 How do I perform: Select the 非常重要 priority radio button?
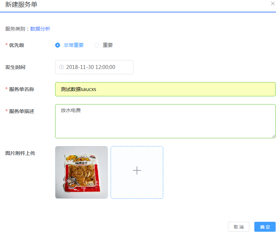58,45
